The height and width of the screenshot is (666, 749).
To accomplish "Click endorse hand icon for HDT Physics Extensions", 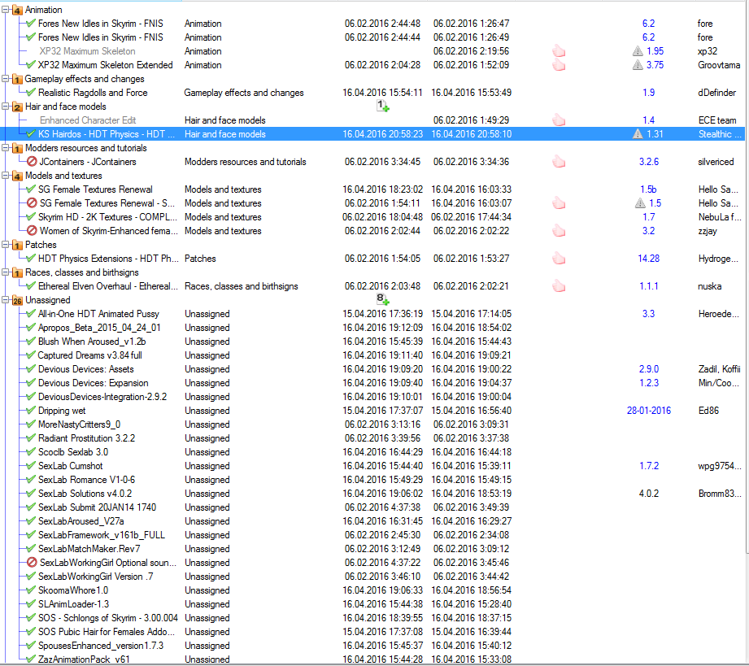I will [559, 259].
